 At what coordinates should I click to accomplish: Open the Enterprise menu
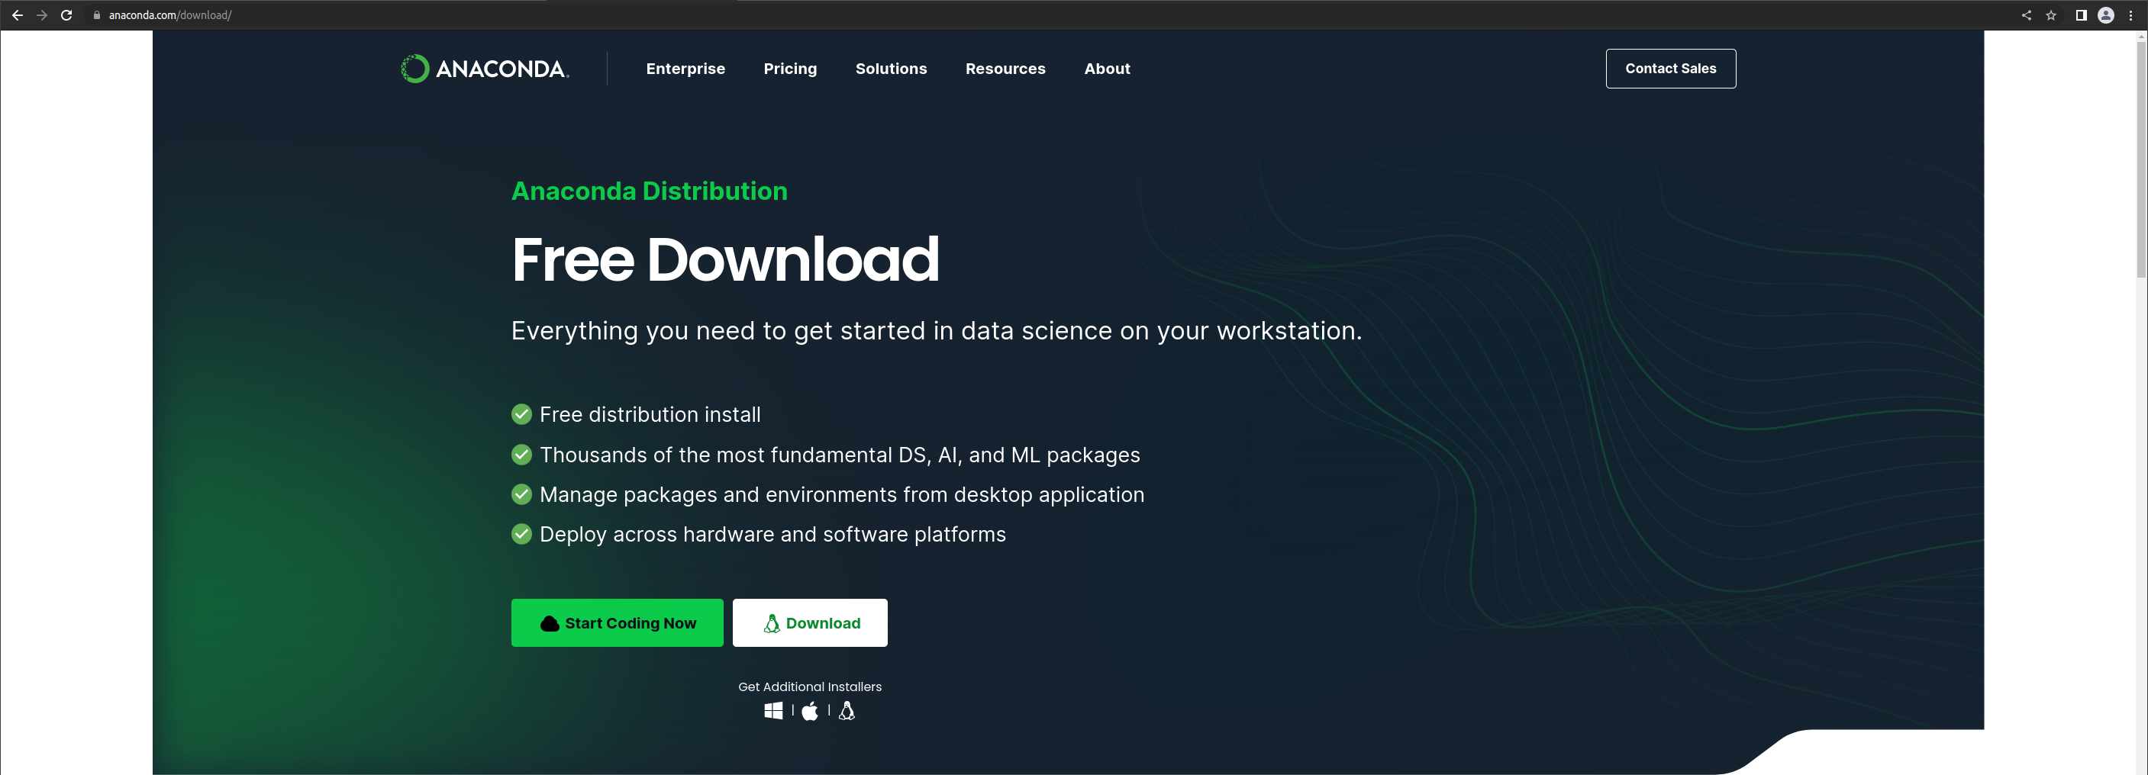pos(685,69)
